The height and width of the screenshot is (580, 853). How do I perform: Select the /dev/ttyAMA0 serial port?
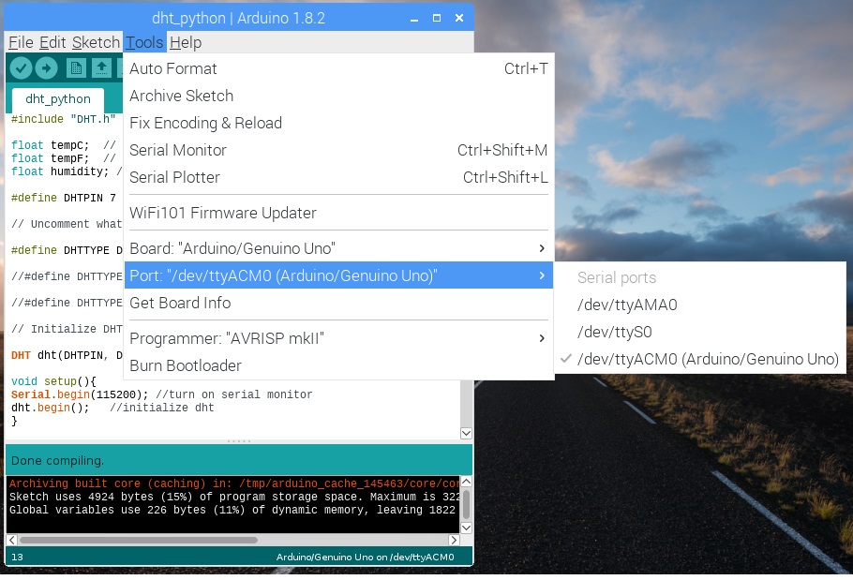[700, 305]
